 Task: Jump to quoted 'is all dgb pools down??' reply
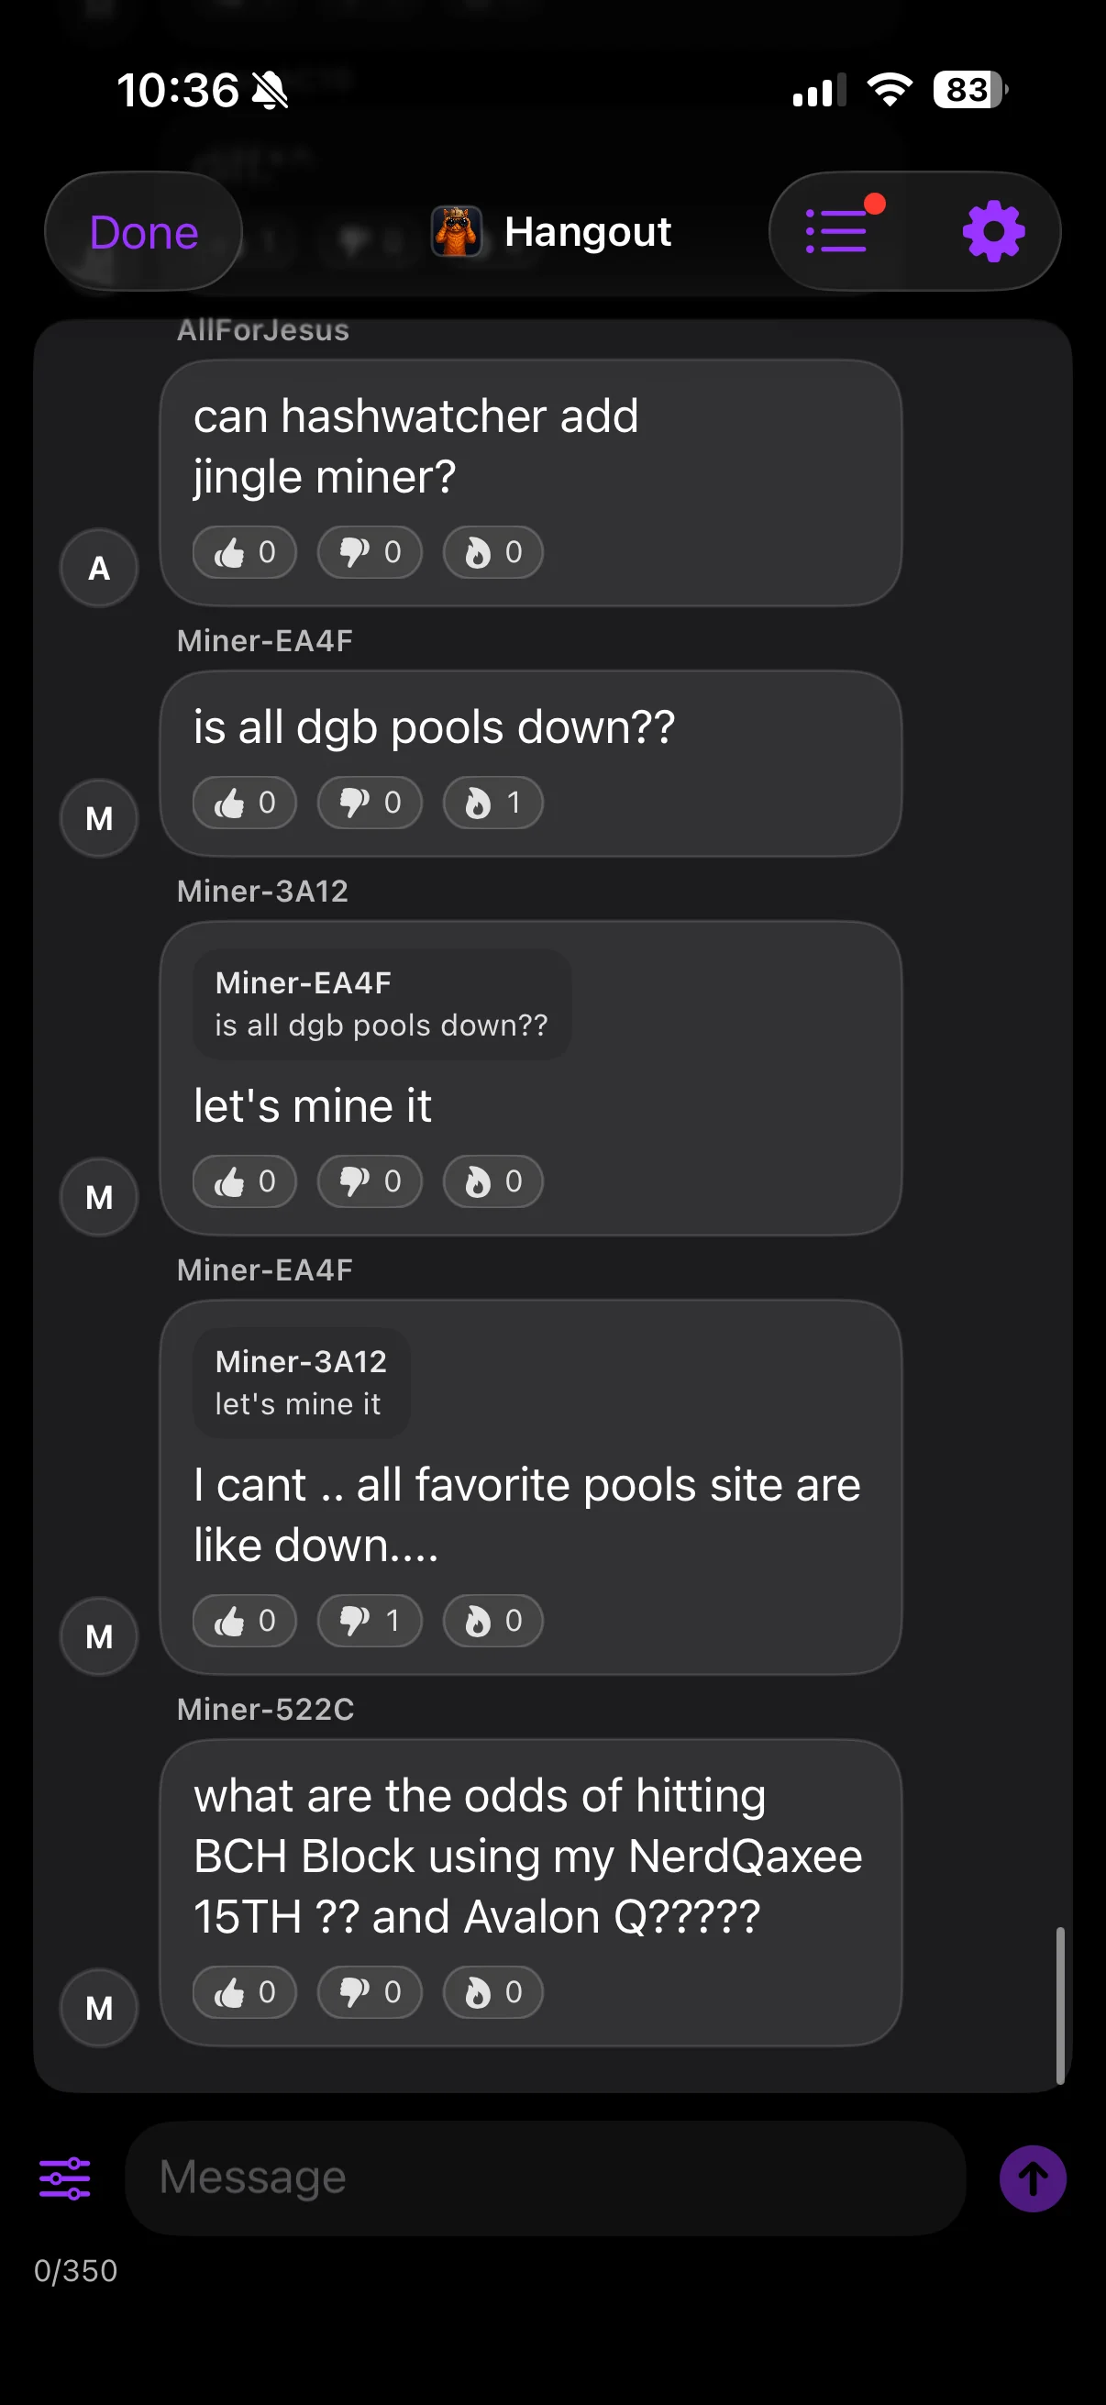click(x=382, y=1004)
